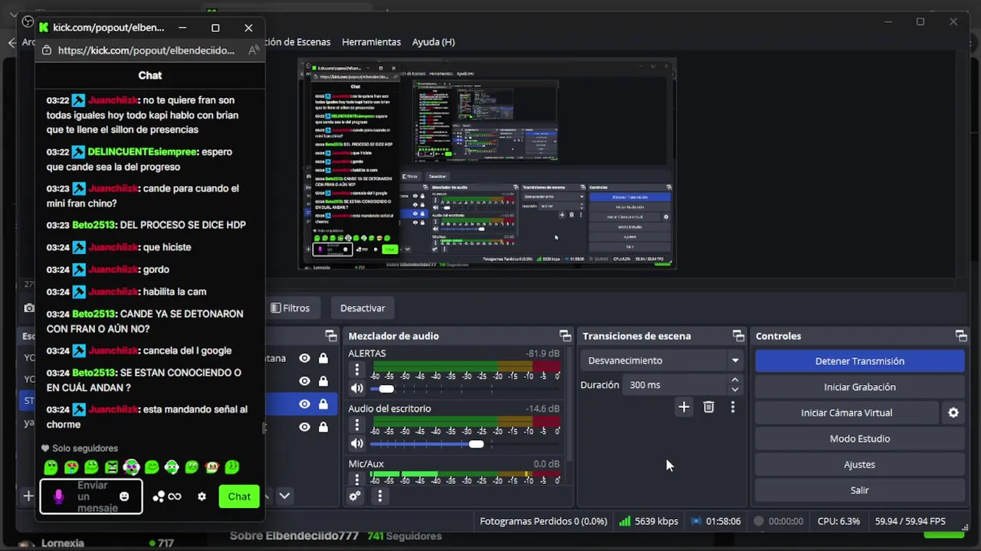Click Detener Transmisión
Viewport: 981px width, 551px height.
(x=860, y=361)
